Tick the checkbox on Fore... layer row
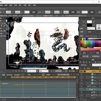The image size is (101, 101). coord(85,72)
